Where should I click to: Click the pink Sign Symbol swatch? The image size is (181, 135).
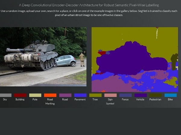110,95
